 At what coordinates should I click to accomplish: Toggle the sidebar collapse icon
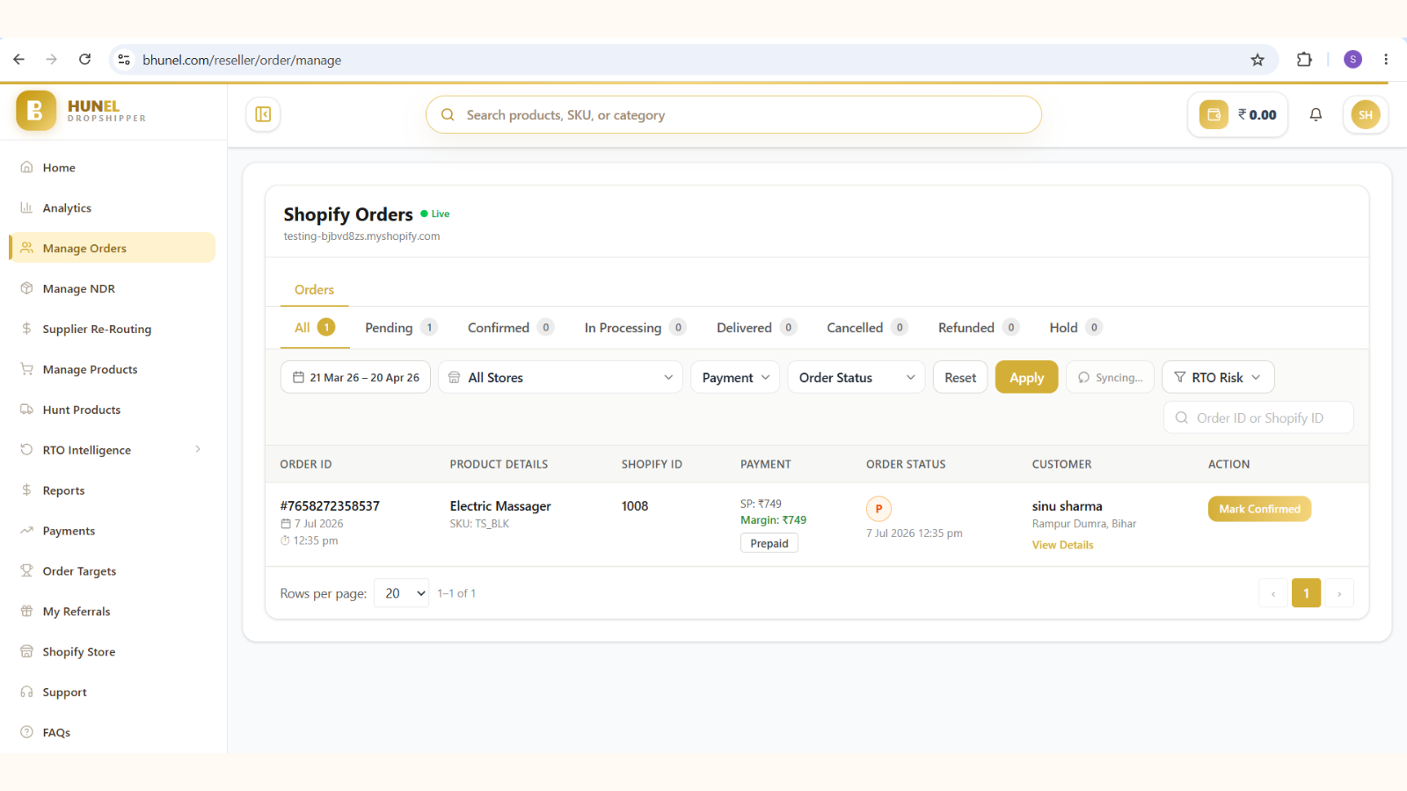263,114
